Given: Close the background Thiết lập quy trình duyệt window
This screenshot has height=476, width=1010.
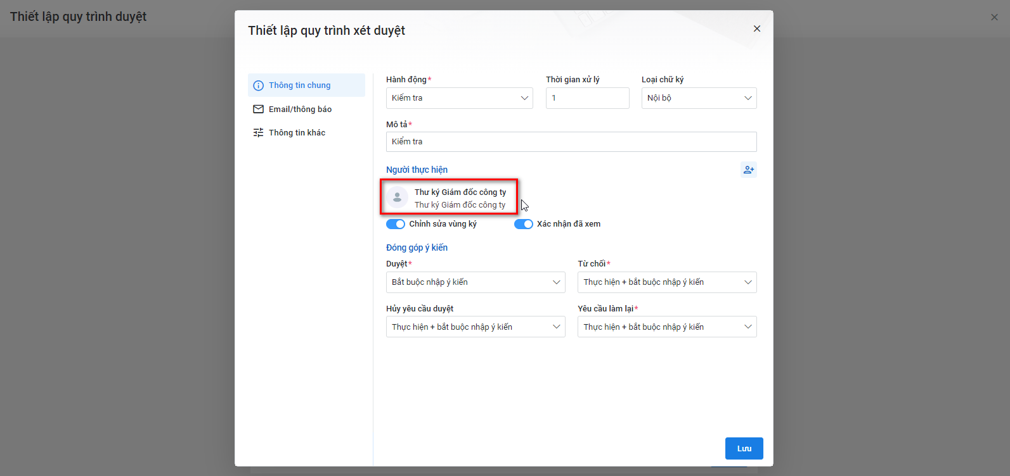Looking at the screenshot, I should pyautogui.click(x=994, y=17).
